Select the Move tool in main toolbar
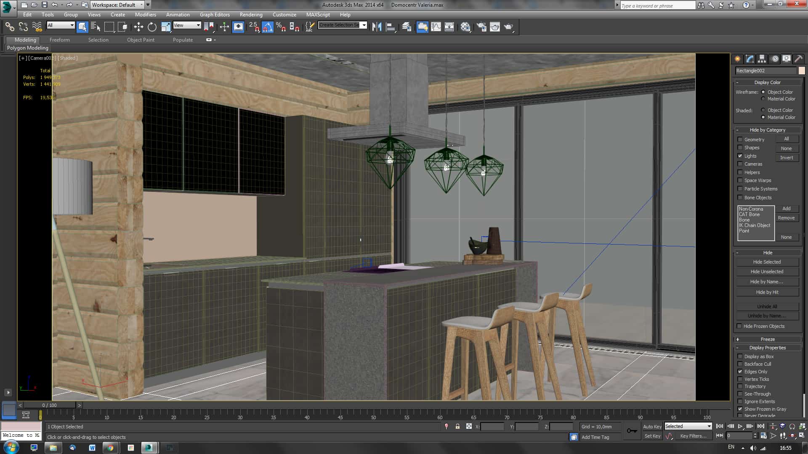 coord(138,27)
